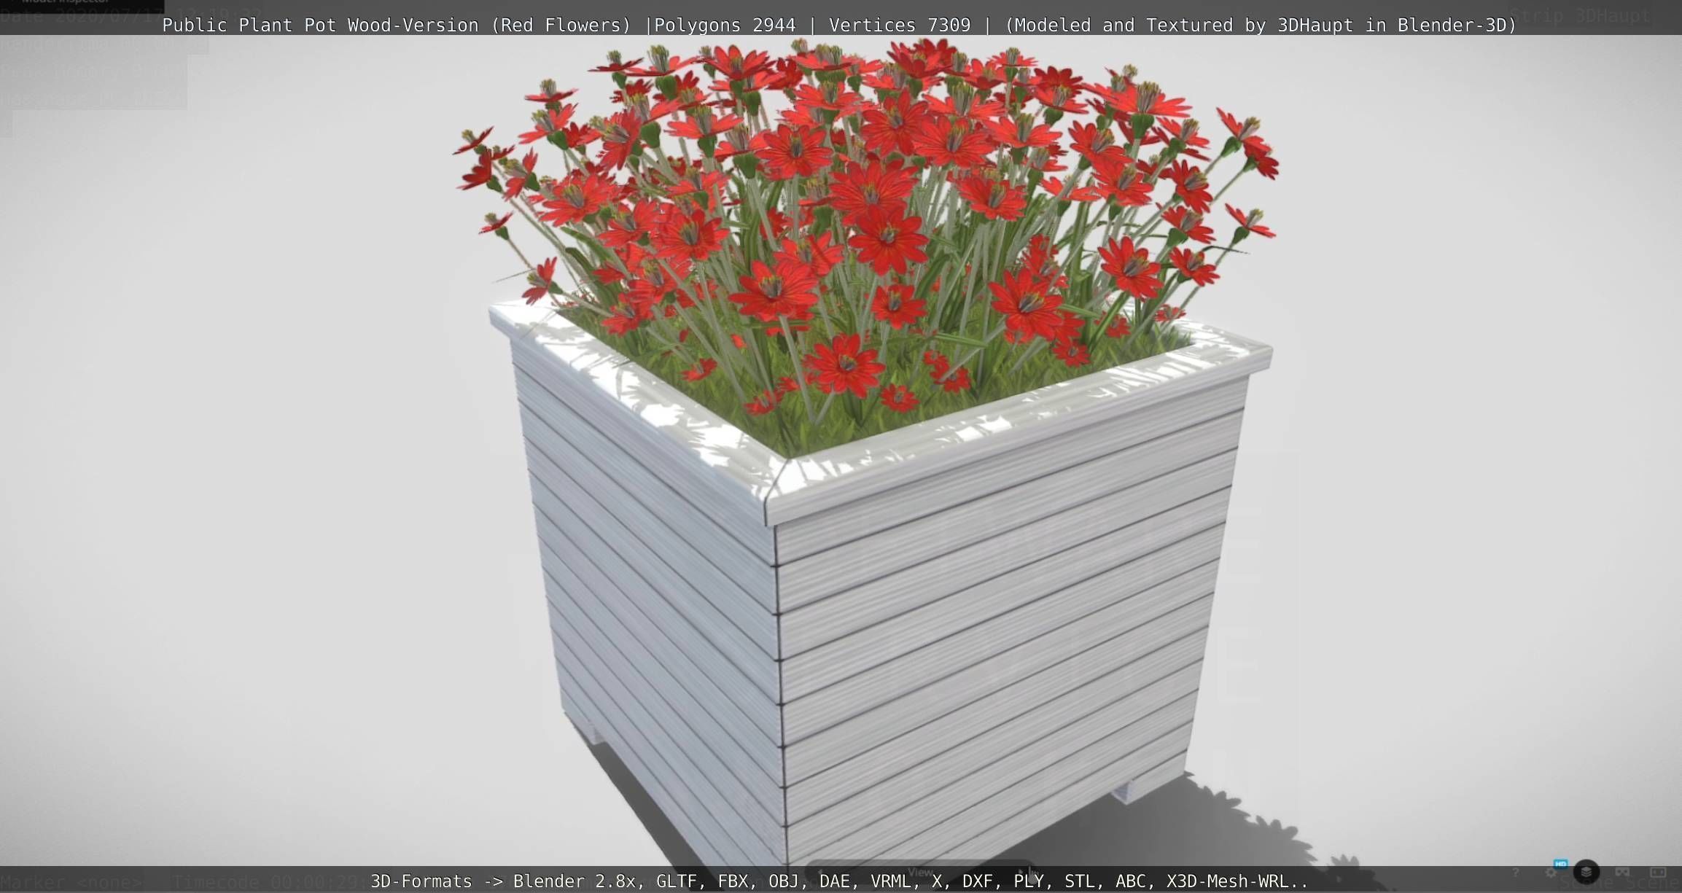Screen dimensions: 1682x893
Task: Click the Public Plant Pot Wood-Version title text
Action: click(839, 25)
